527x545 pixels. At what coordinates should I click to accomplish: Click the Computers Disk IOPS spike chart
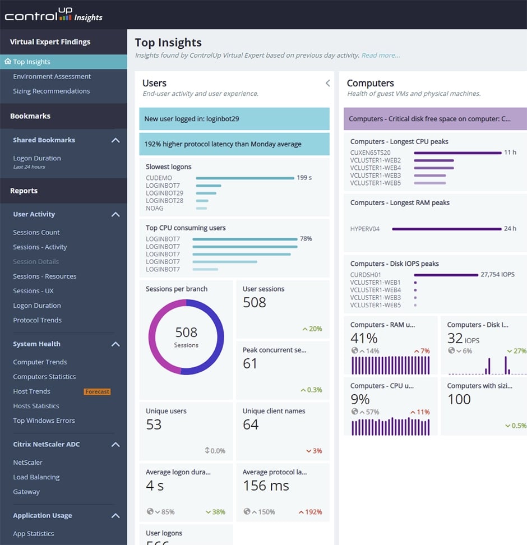(x=487, y=366)
